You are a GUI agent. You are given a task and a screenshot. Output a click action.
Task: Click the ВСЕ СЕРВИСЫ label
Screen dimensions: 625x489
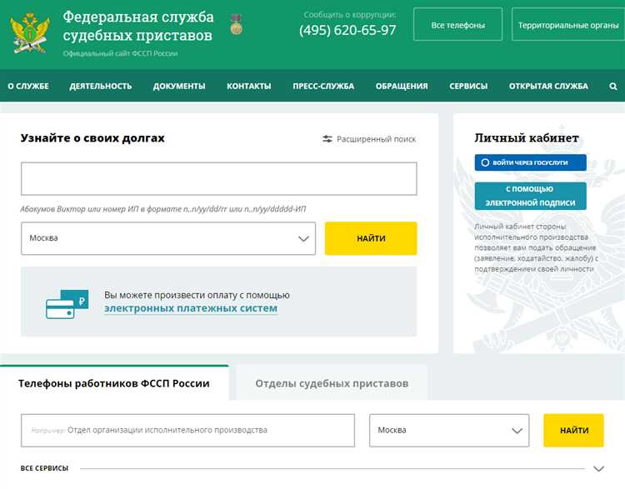coord(44,468)
